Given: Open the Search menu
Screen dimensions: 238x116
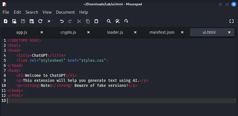Looking at the screenshot, I should tap(32, 12).
